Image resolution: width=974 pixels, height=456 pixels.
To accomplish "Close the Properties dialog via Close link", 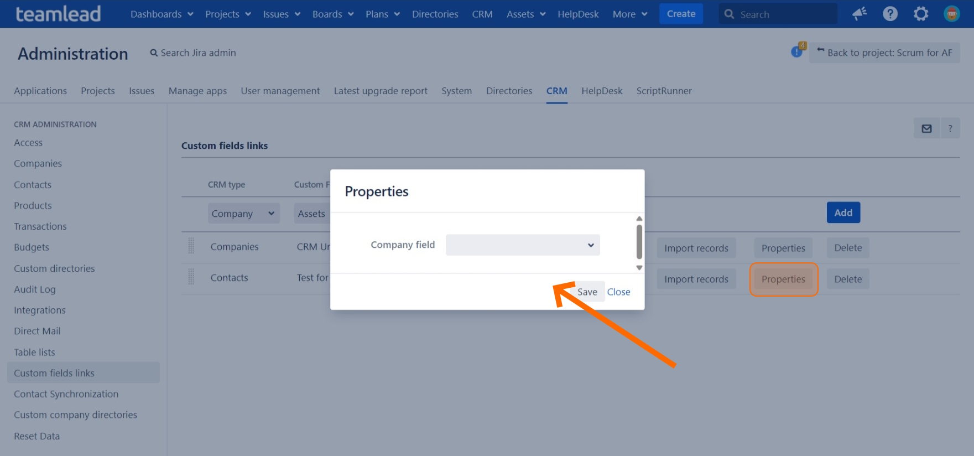I will pyautogui.click(x=618, y=292).
